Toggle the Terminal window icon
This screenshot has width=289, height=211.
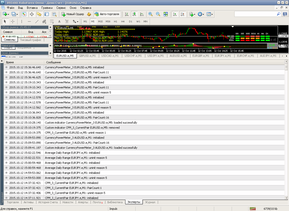point(47,14)
